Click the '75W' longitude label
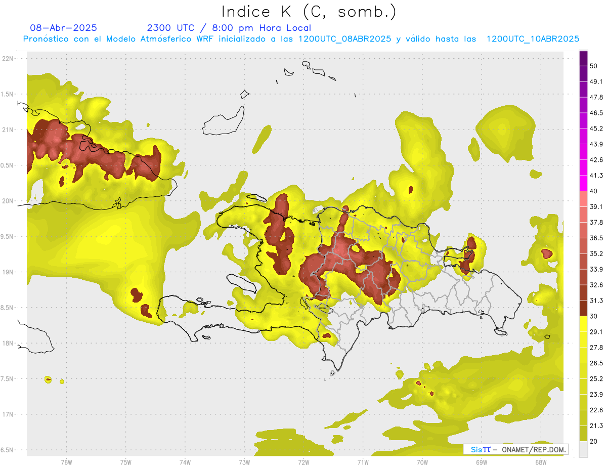This screenshot has height=469, width=607. point(125,462)
